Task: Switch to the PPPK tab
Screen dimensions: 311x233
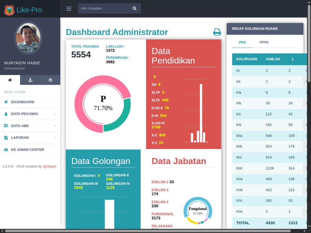Action: coord(264,42)
